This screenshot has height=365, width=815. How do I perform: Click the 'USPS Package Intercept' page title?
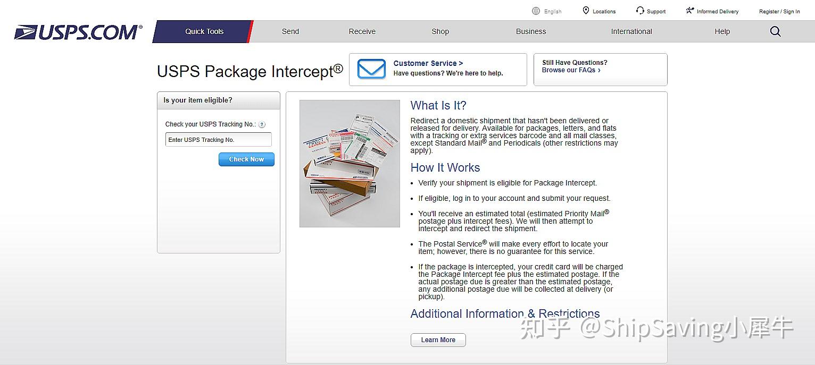[250, 71]
